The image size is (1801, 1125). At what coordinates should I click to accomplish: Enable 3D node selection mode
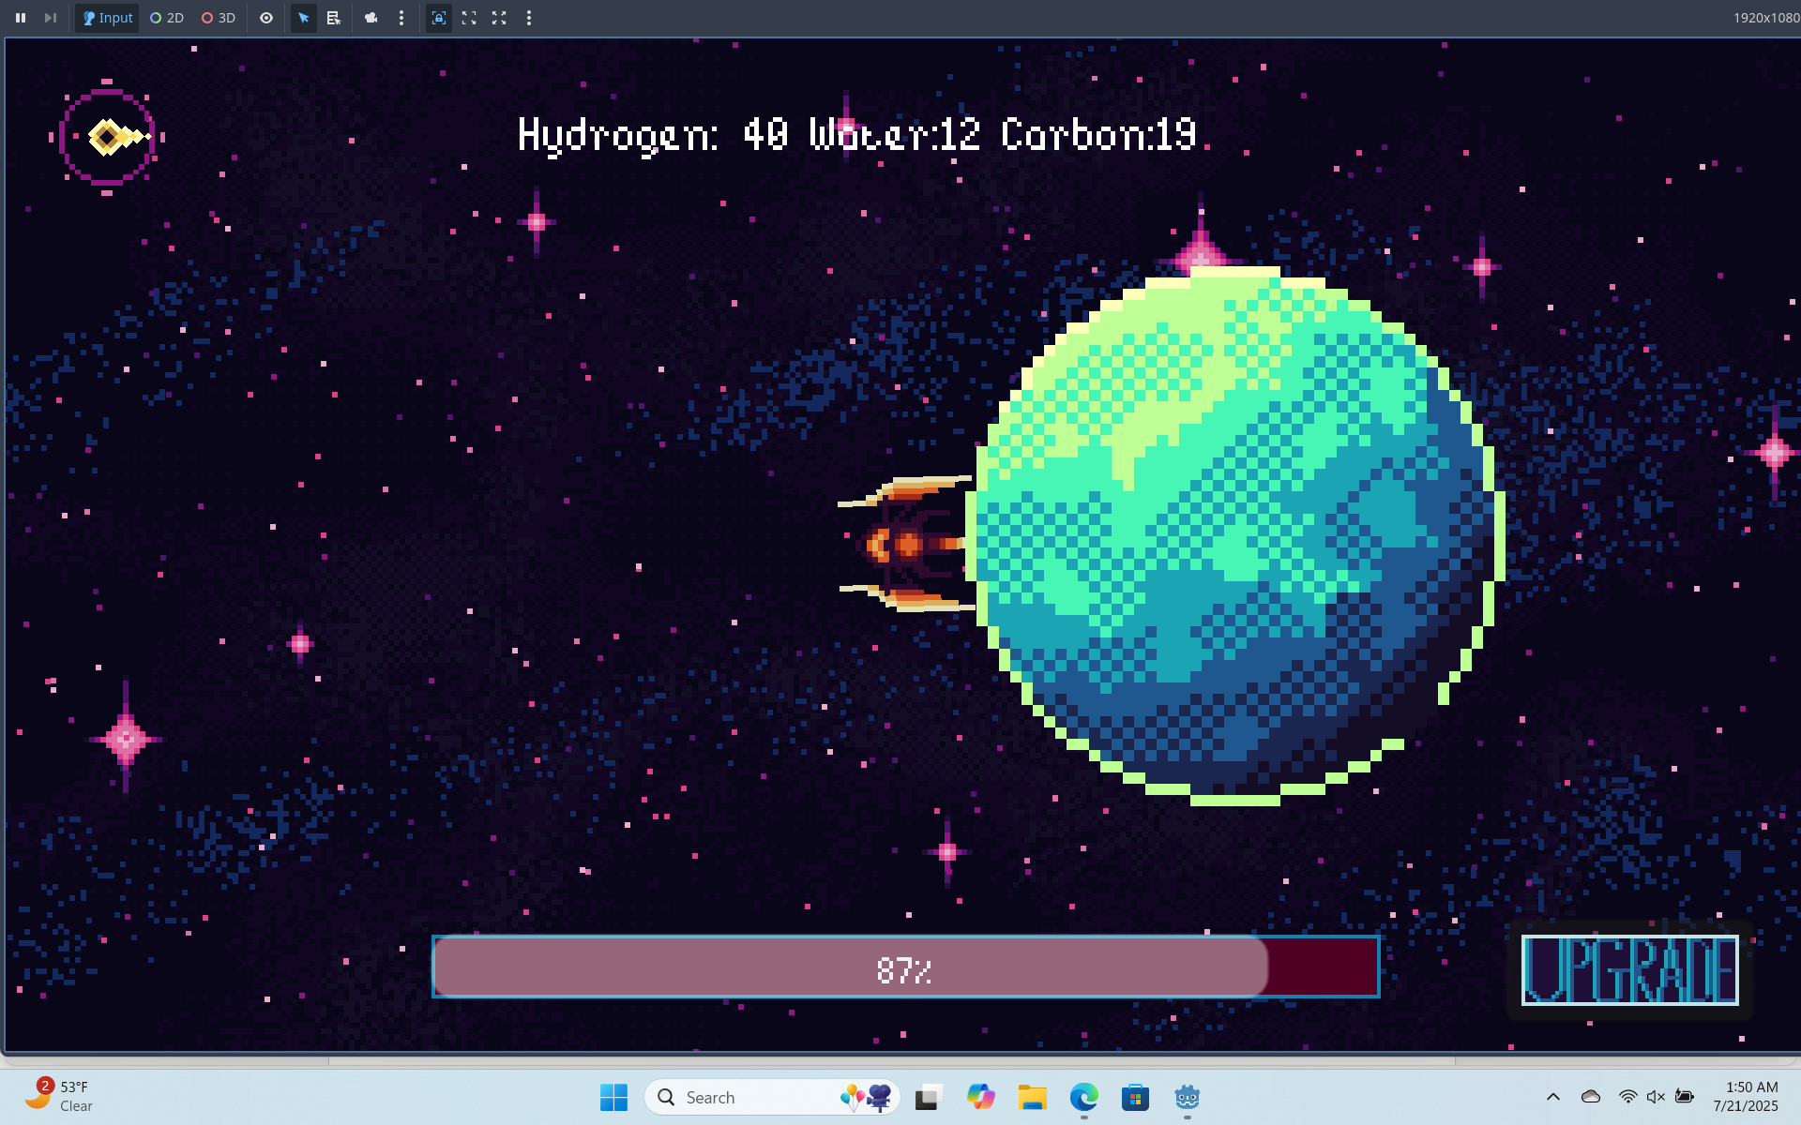(x=219, y=18)
